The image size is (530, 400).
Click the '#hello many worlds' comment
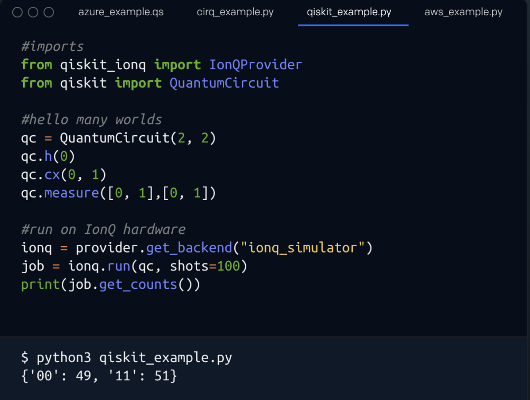point(92,120)
